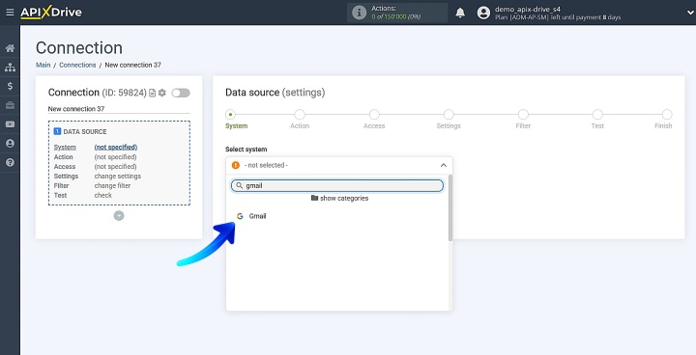696x355 pixels.
Task: Open connections sitemap sidebar icon
Action: pos(10,68)
